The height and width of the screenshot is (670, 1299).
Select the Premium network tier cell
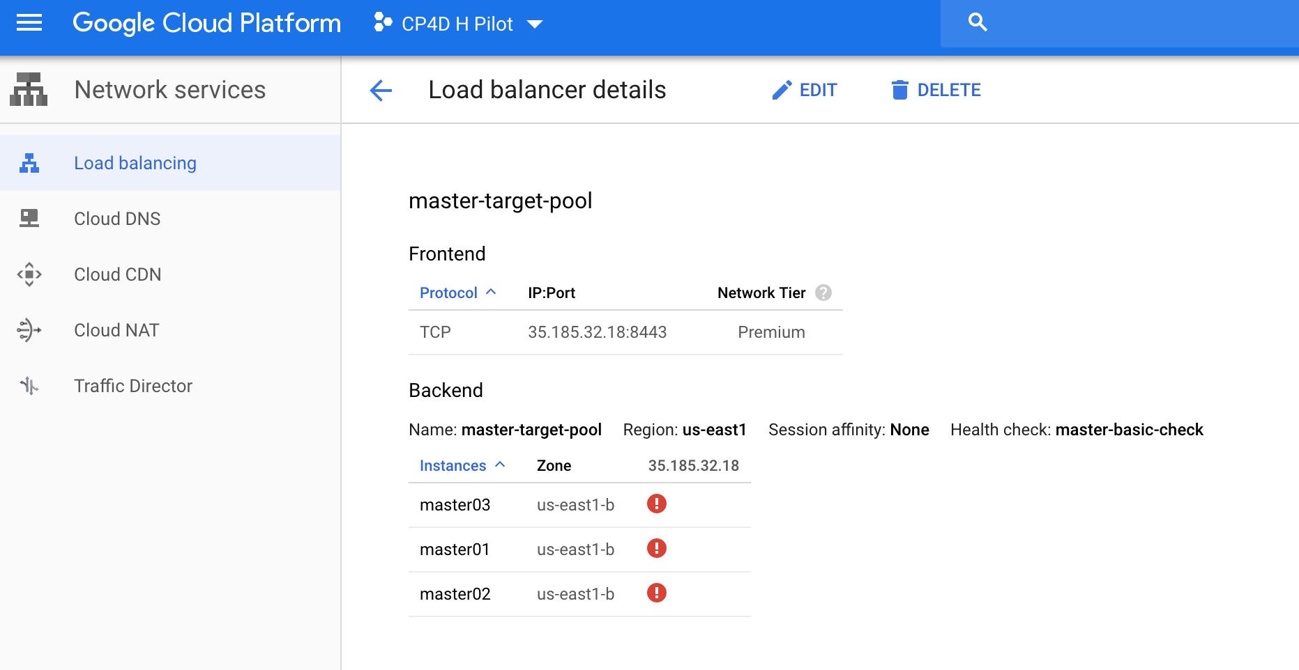[x=771, y=332]
